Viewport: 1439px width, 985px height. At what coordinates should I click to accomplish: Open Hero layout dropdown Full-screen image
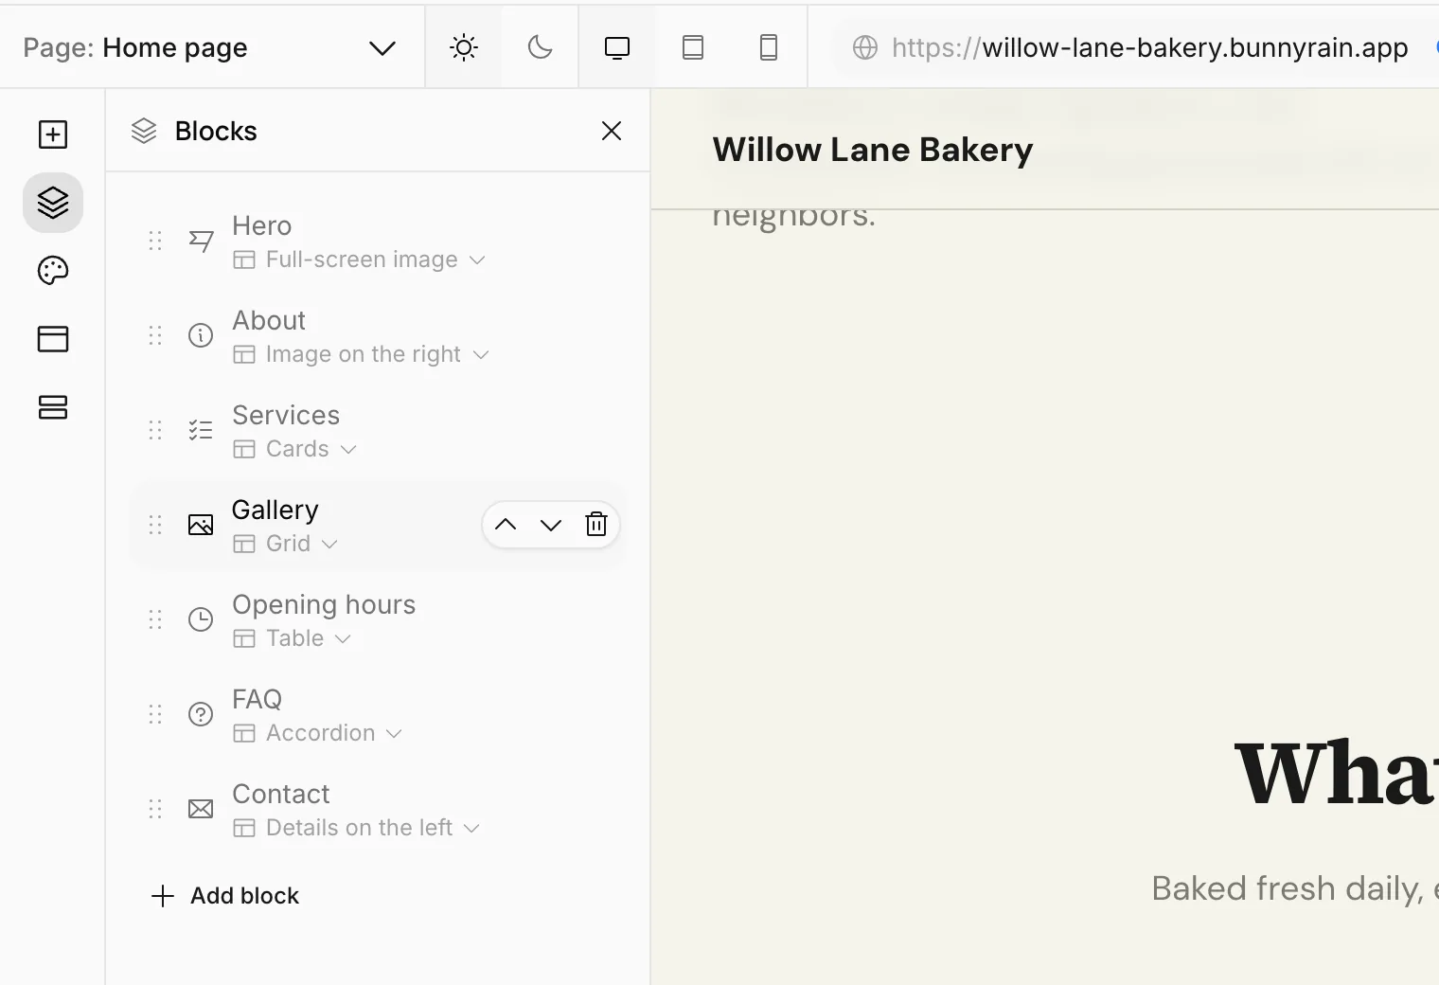pos(360,260)
